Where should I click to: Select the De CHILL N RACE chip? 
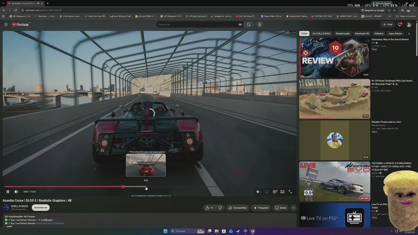tap(322, 33)
